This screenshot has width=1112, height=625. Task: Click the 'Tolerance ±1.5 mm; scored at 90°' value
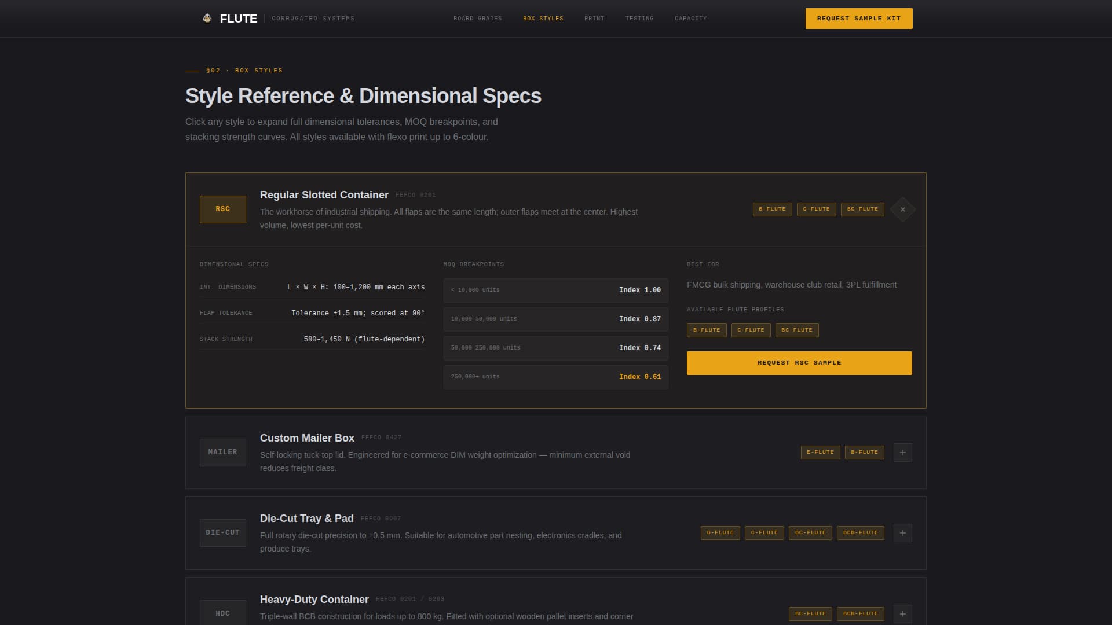click(358, 314)
